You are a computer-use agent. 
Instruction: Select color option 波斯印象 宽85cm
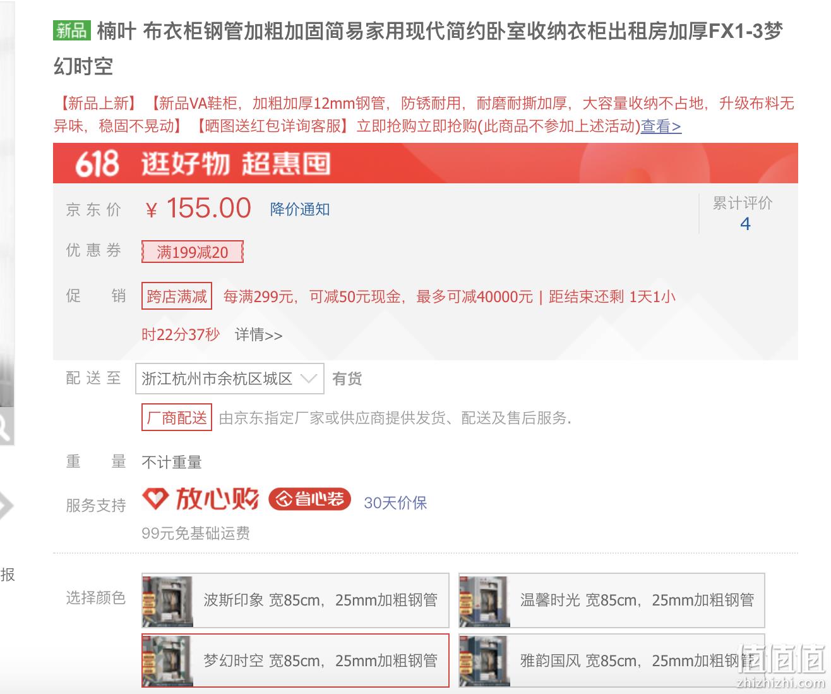[296, 600]
